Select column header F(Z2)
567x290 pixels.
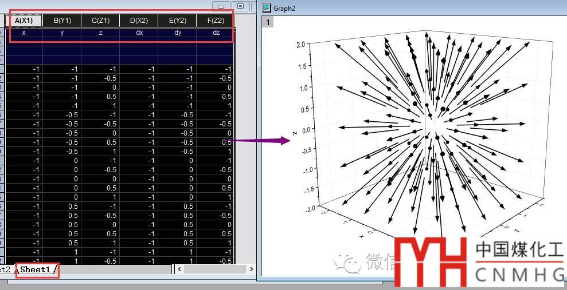(x=215, y=21)
